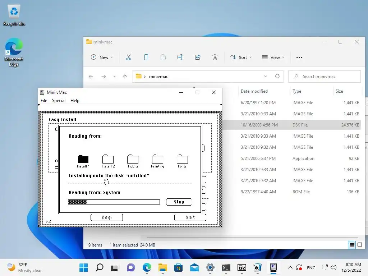Click the Explorer horizontal scrollbar

pos(253,238)
